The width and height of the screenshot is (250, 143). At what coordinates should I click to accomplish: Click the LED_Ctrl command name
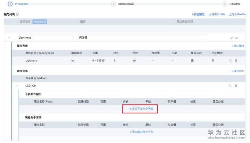[31, 86]
